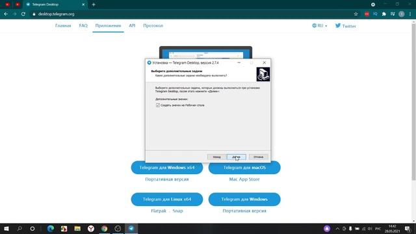Close the Telegram Desktop installer dialog

265,62
